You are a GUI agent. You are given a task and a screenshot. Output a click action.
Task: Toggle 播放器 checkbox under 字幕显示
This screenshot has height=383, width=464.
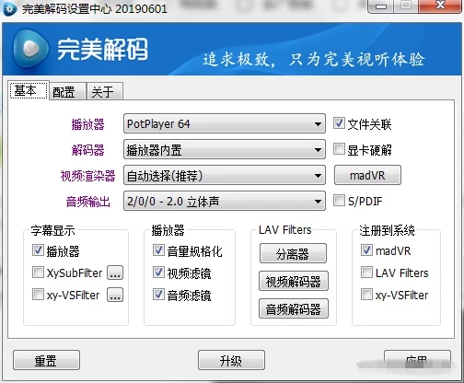point(38,250)
